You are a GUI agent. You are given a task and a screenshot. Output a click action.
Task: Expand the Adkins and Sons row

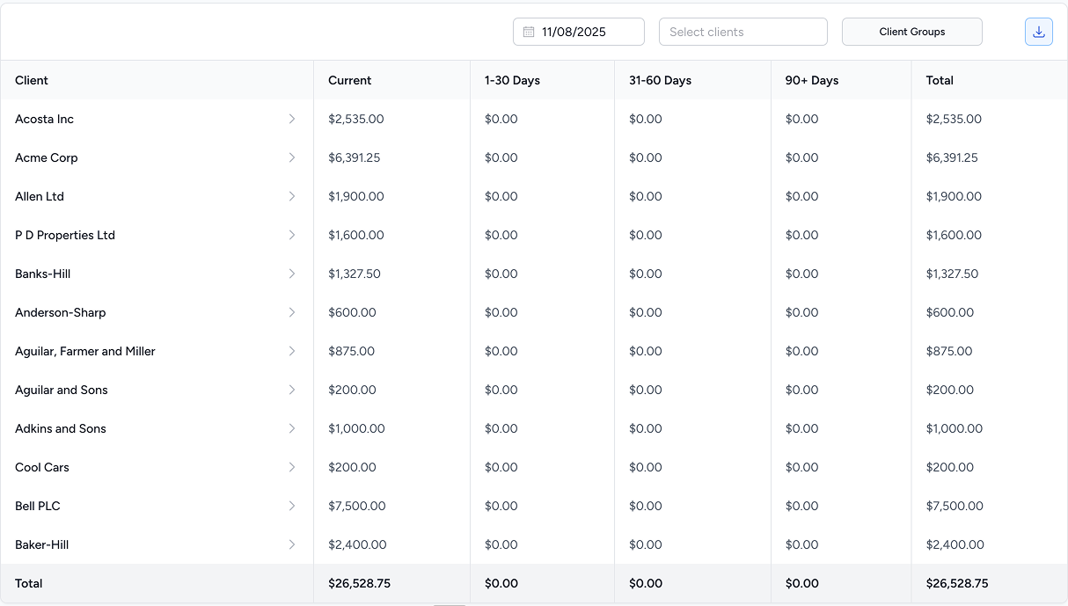click(292, 428)
